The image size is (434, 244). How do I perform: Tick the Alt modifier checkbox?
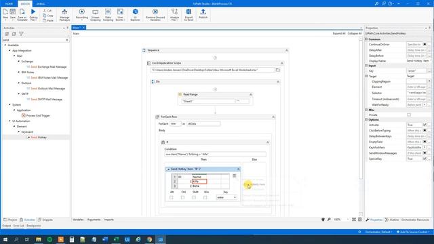click(172, 197)
